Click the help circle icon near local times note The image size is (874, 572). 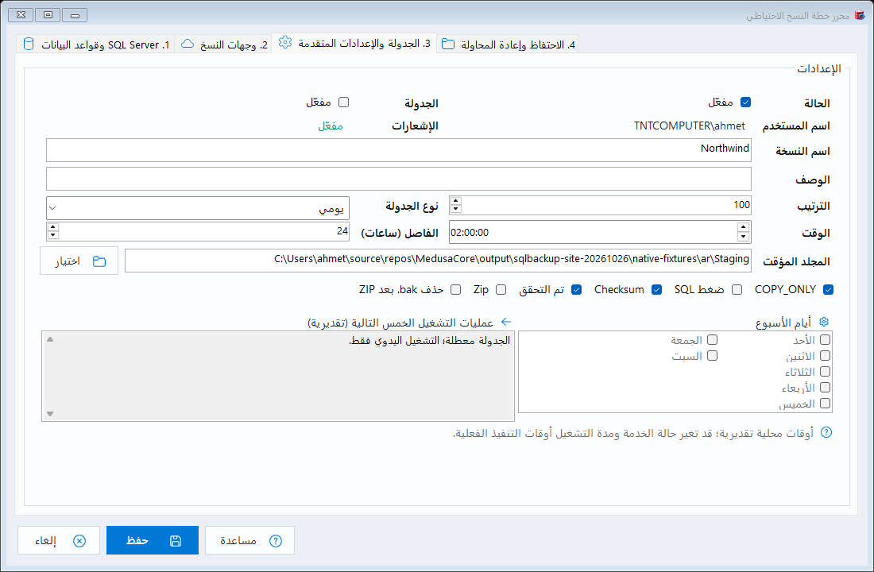coord(826,433)
